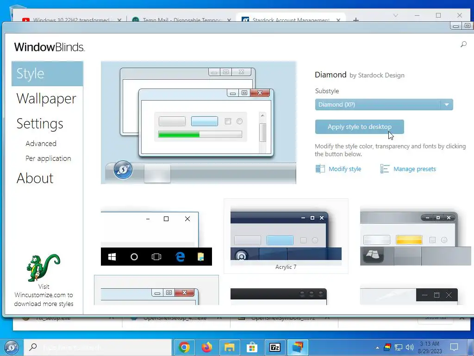Go to Advanced settings

point(41,144)
